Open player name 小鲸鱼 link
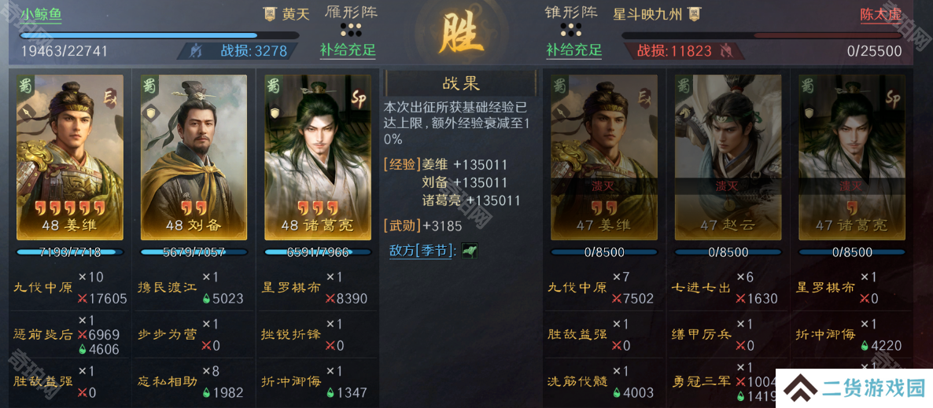The height and width of the screenshot is (408, 933). (x=40, y=15)
